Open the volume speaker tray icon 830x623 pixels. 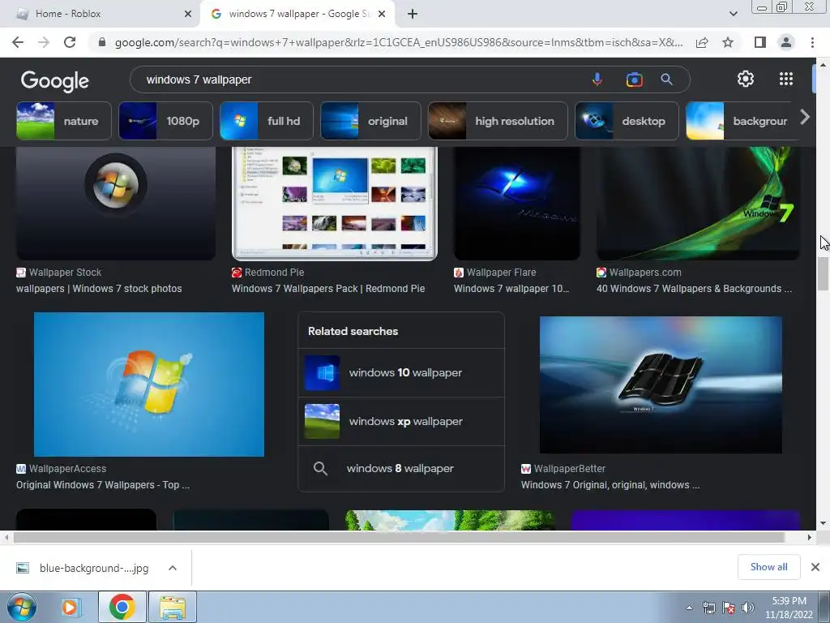pyautogui.click(x=748, y=608)
